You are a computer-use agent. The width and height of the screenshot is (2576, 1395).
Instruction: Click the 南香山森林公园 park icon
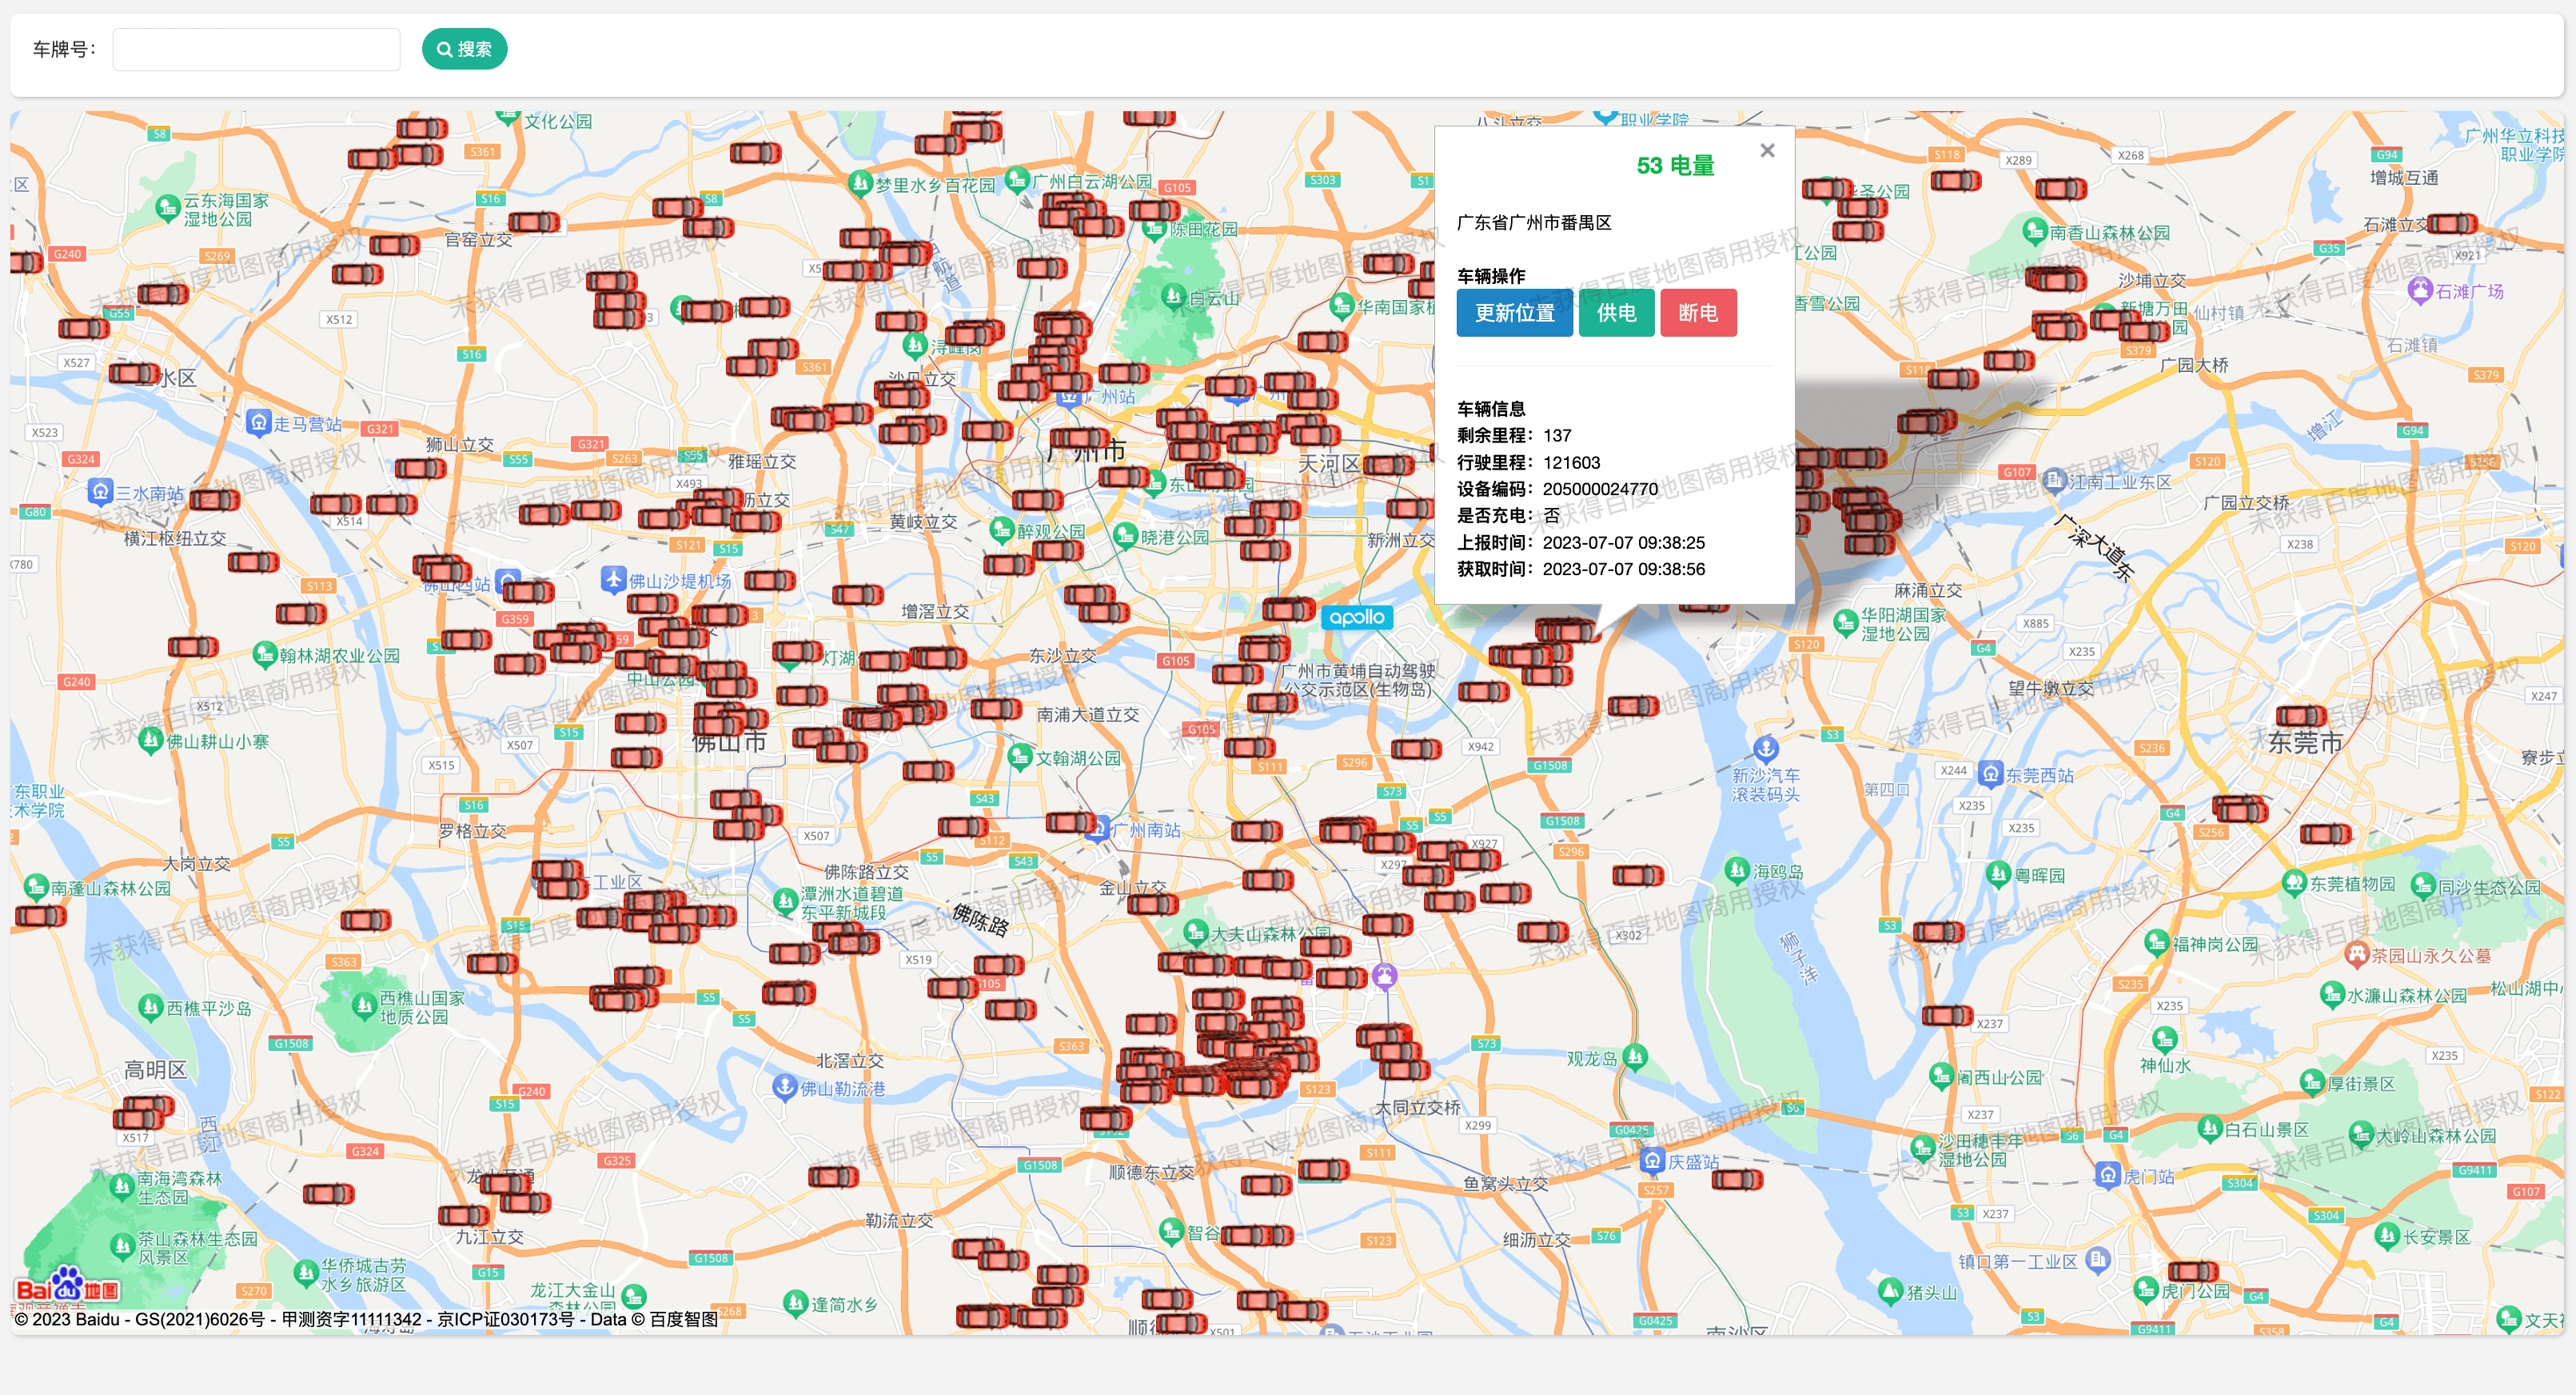2034,231
